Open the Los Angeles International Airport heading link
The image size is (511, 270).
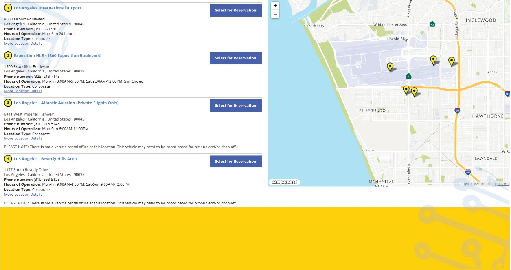[48, 7]
